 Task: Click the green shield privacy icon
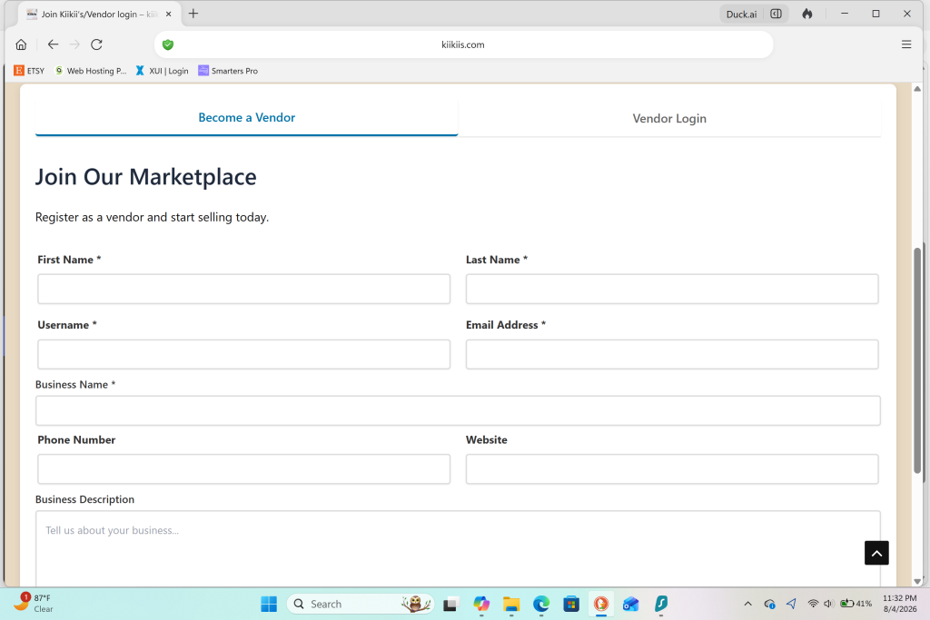[x=168, y=44]
